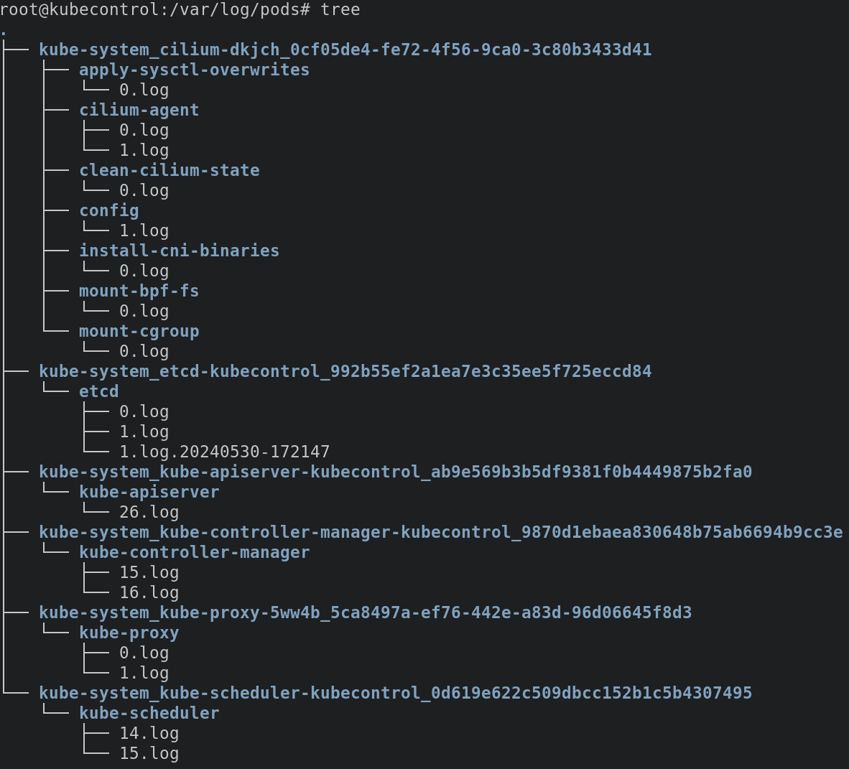
Task: Click the 26.log file under kube-apiserver
Action: click(149, 512)
